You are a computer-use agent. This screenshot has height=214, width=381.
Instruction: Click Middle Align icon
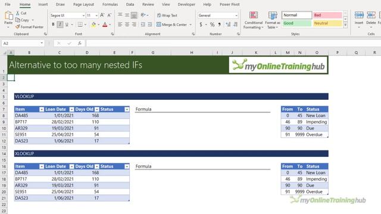[x=127, y=15]
